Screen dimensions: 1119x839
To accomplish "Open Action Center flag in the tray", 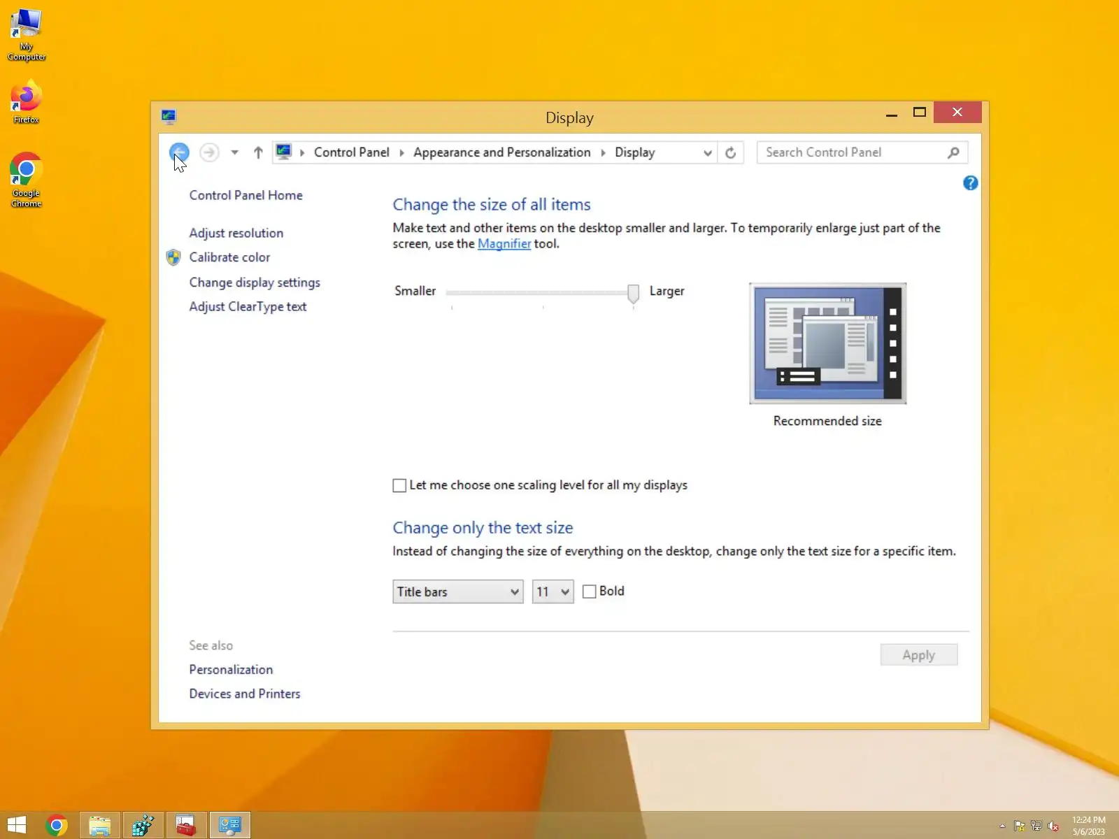I will (1019, 826).
